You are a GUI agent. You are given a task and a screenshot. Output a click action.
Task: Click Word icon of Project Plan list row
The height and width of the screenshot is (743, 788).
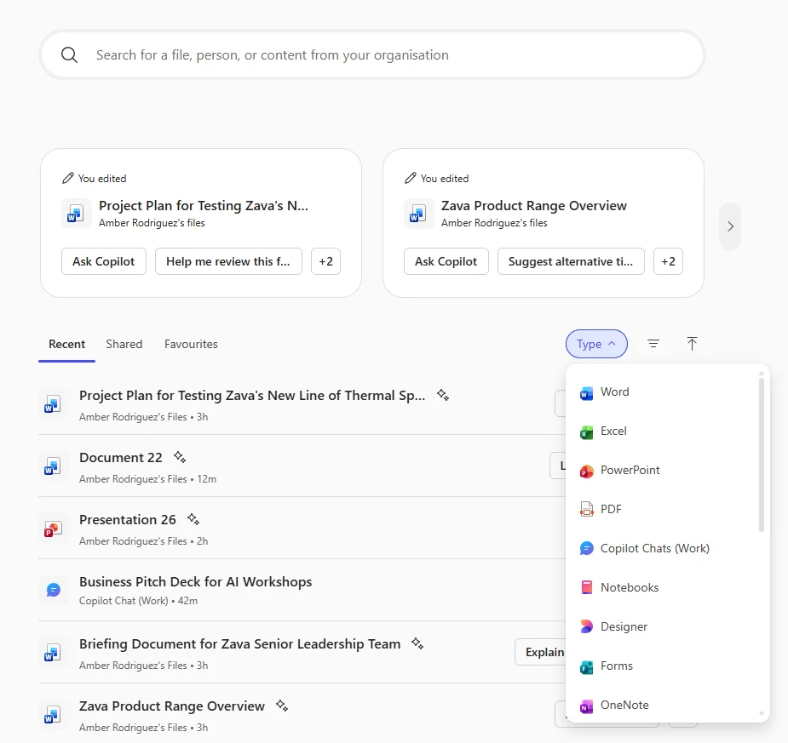point(52,403)
